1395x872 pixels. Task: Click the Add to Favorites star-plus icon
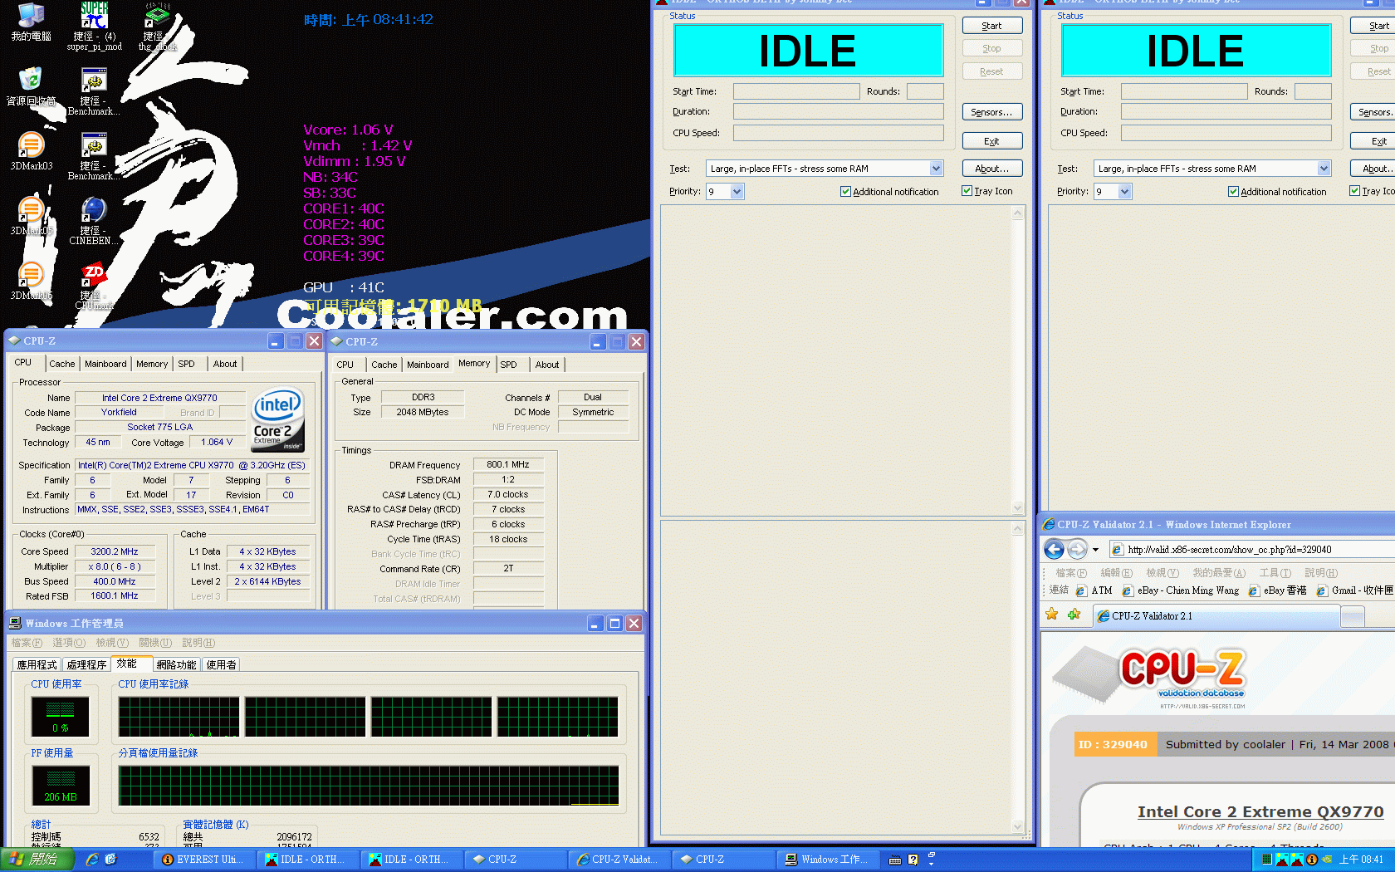(x=1074, y=615)
